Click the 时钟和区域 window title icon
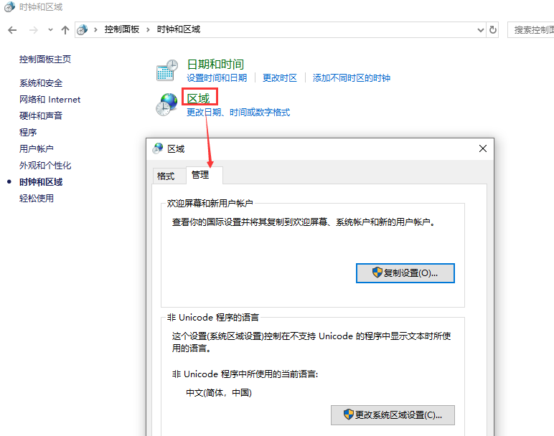 click(9, 6)
